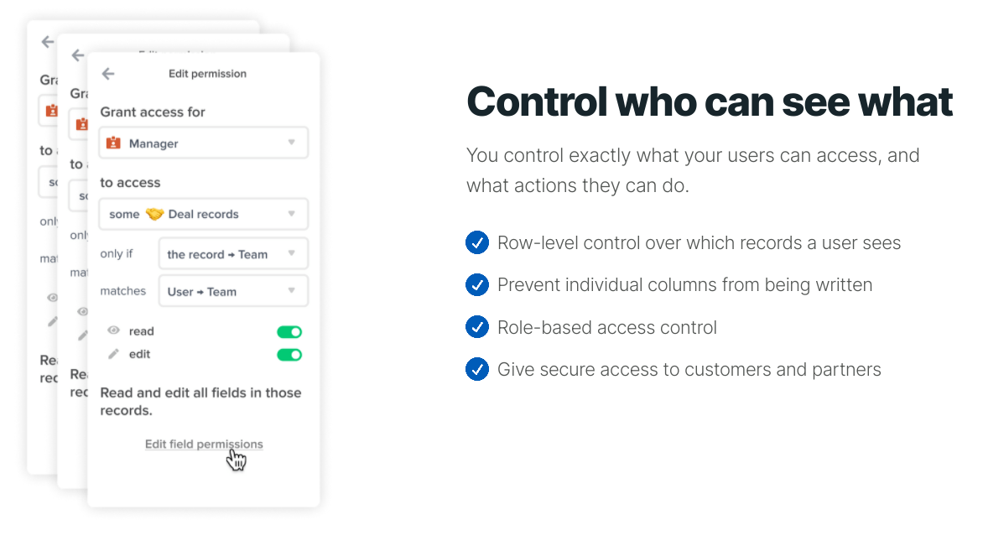Click checkmark beside Give secure access
983x546 pixels.
tap(477, 369)
